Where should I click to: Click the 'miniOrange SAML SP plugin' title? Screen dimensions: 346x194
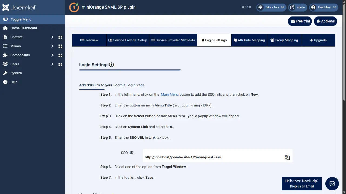pyautogui.click(x=109, y=7)
